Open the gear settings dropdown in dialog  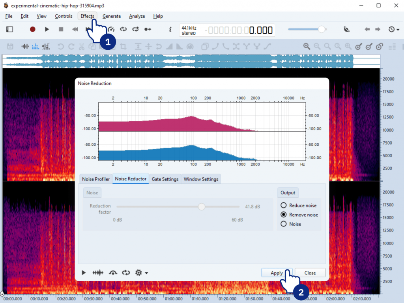[x=141, y=273]
